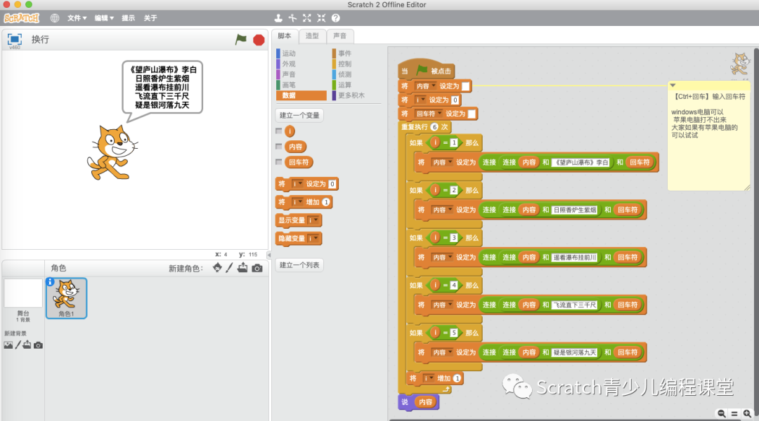Select the shrink tool in the toolbar
Viewport: 759px width, 421px height.
click(320, 19)
